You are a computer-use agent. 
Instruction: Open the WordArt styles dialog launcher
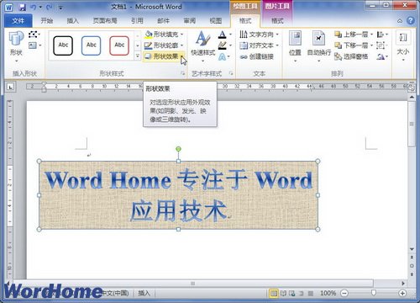[231, 73]
